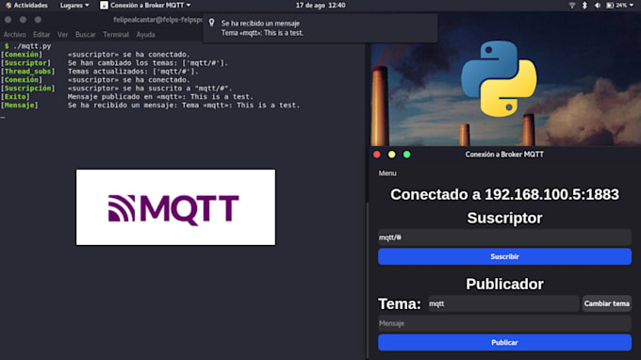Click the Python logo on the wallpaper
641x360 pixels.
(x=499, y=78)
